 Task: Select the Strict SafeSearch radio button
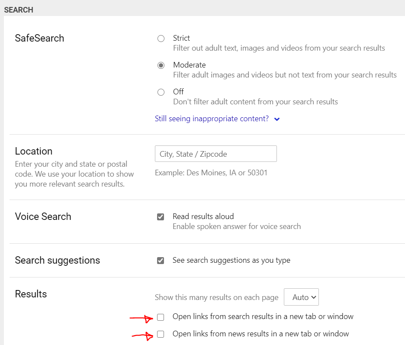161,39
